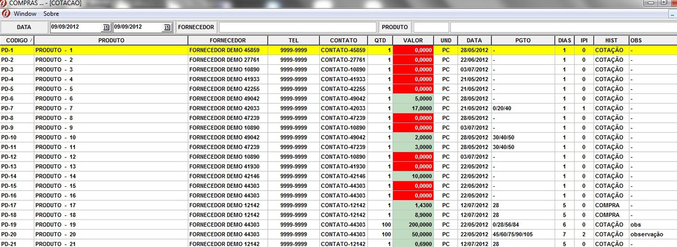
Task: Open the calendar picker for the start date
Action: 105,27
